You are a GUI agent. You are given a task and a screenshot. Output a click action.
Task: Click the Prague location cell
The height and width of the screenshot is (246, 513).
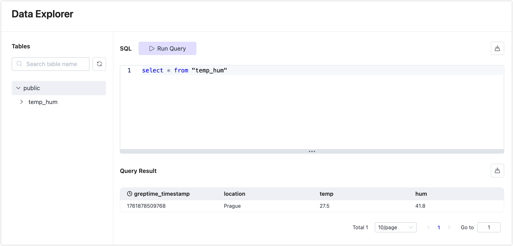pos(232,206)
